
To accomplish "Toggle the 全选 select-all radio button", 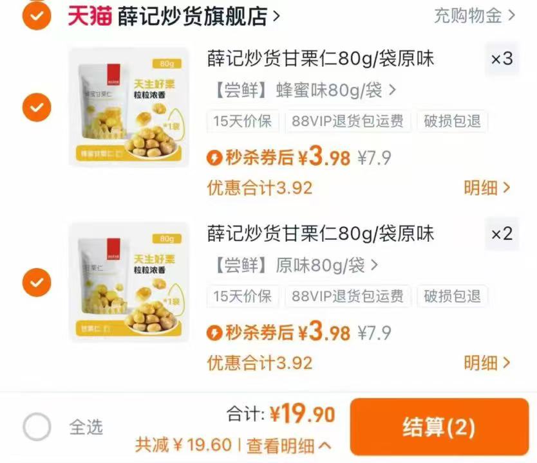I will click(37, 427).
